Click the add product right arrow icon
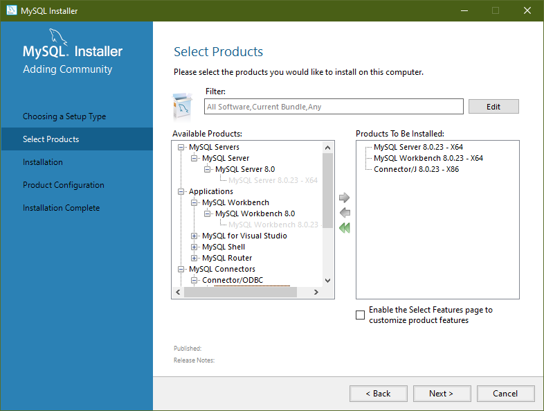The image size is (544, 411). click(x=344, y=198)
